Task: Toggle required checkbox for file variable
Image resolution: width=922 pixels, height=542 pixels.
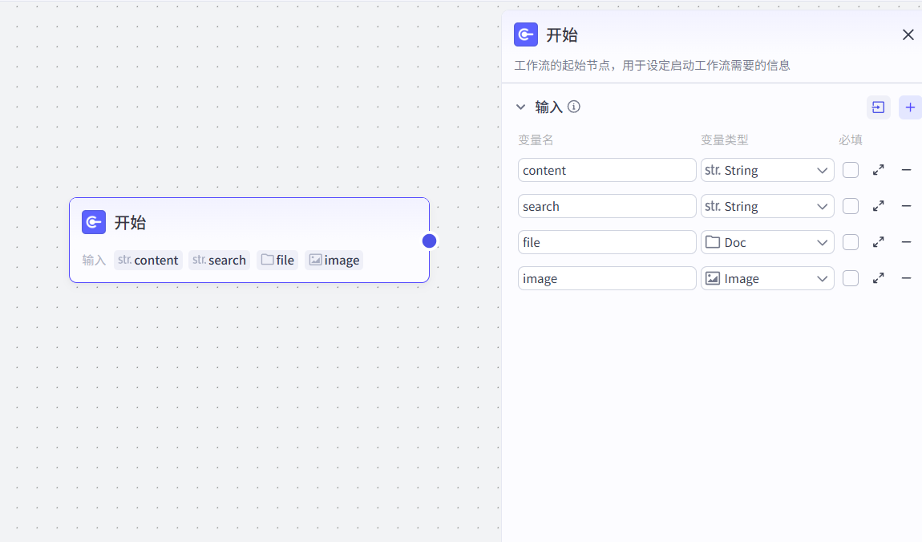Action: pyautogui.click(x=851, y=242)
